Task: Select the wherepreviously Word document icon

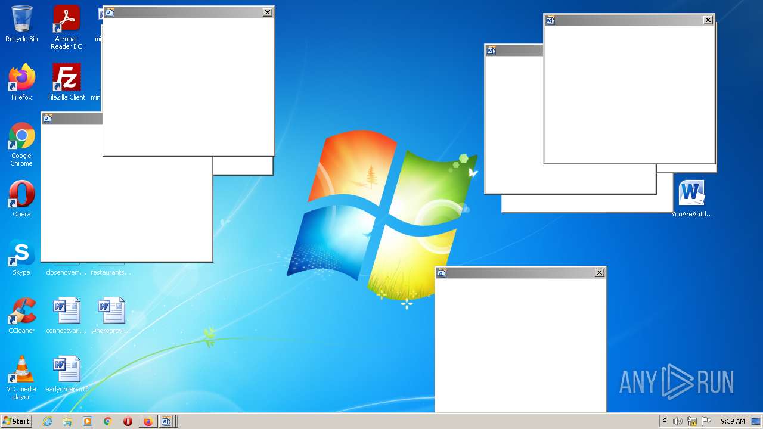Action: click(111, 316)
